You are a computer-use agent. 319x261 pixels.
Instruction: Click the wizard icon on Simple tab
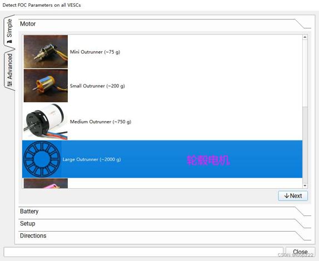click(x=9, y=42)
